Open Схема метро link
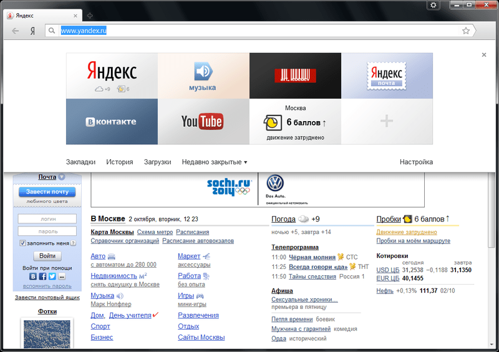 pyautogui.click(x=155, y=232)
